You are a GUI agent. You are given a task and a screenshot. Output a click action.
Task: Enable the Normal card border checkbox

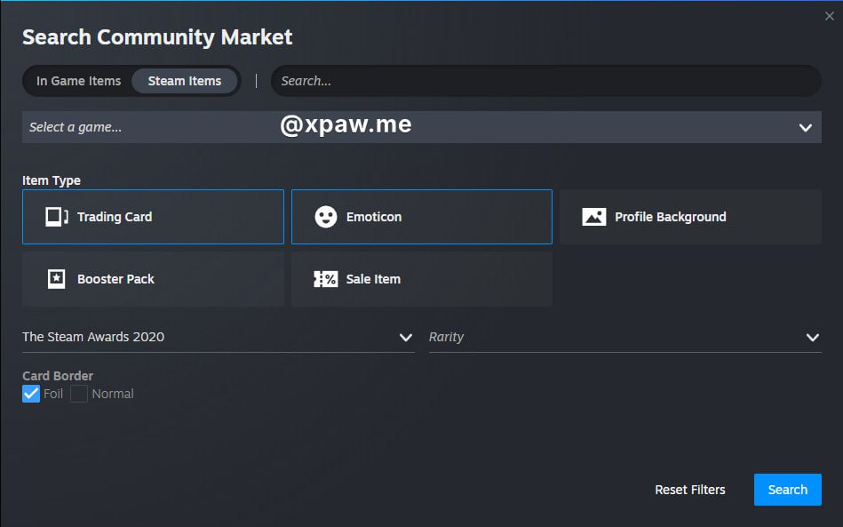click(79, 394)
